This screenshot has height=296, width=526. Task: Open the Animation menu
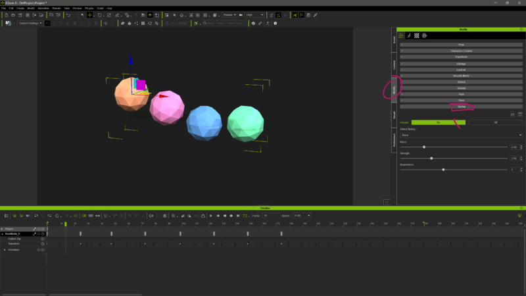tap(43, 8)
